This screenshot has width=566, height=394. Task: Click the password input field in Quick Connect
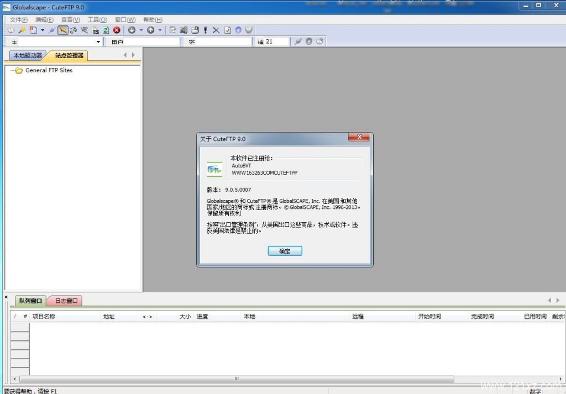(x=224, y=42)
